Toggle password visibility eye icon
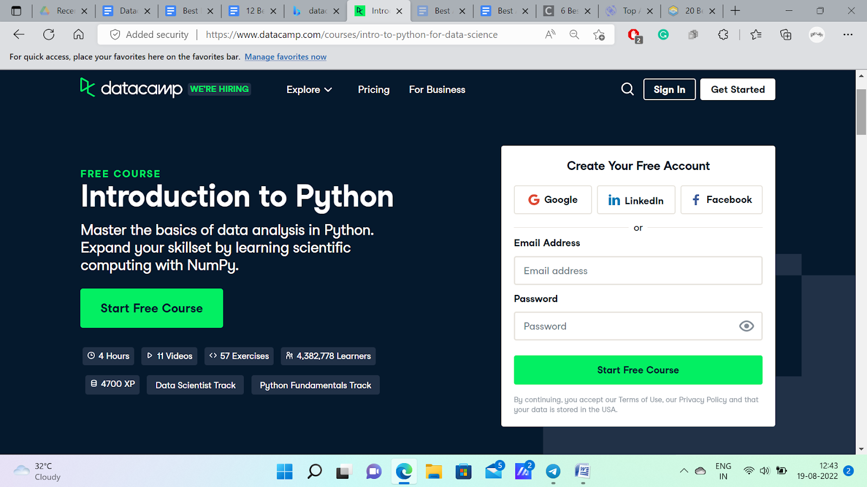Viewport: 867px width, 487px height. pyautogui.click(x=746, y=326)
